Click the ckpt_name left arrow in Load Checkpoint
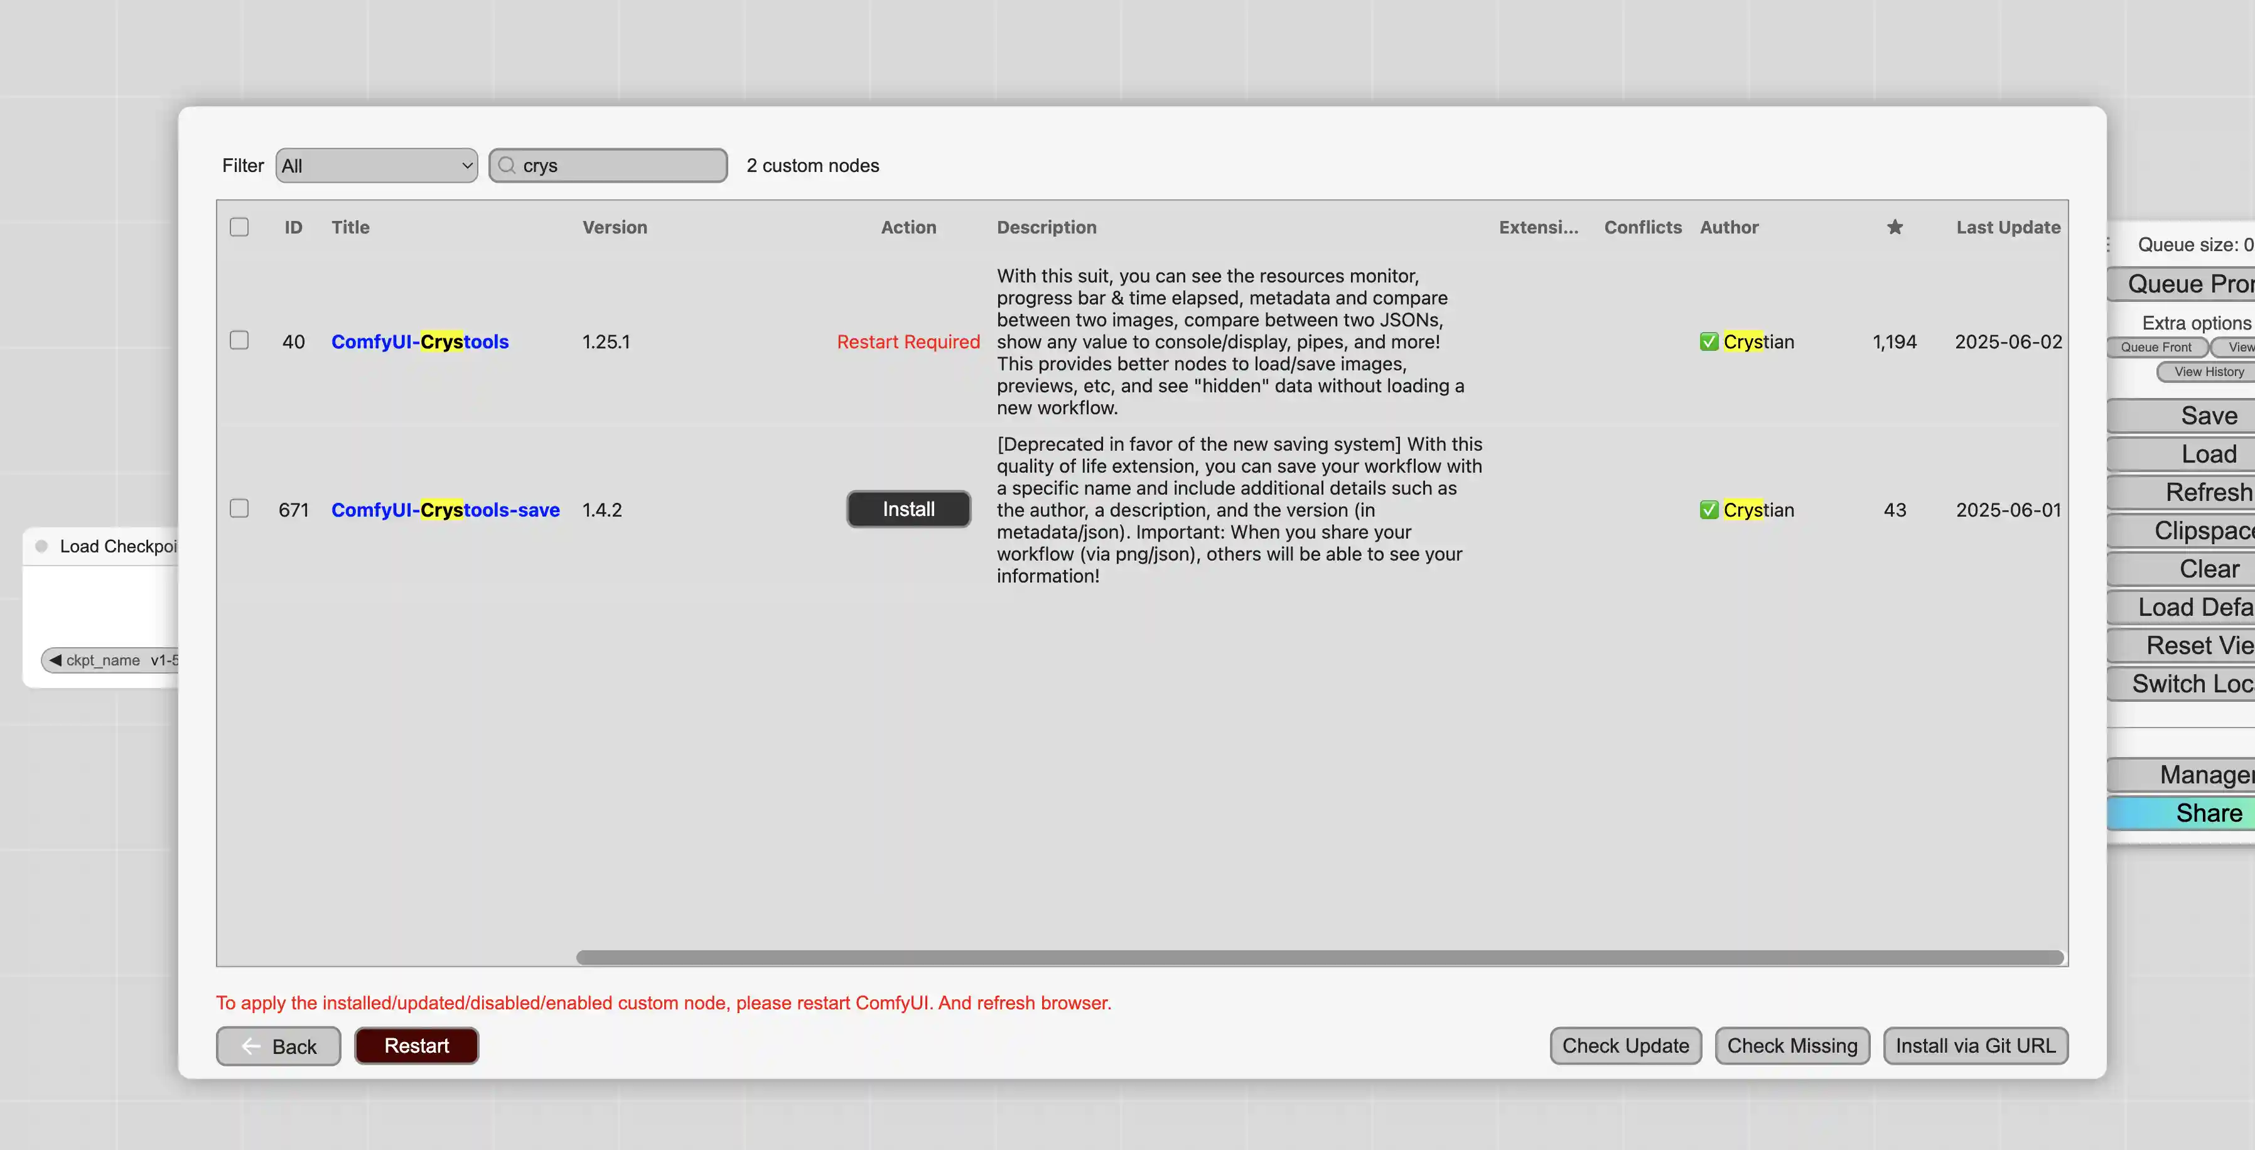Viewport: 2255px width, 1150px height. point(55,660)
